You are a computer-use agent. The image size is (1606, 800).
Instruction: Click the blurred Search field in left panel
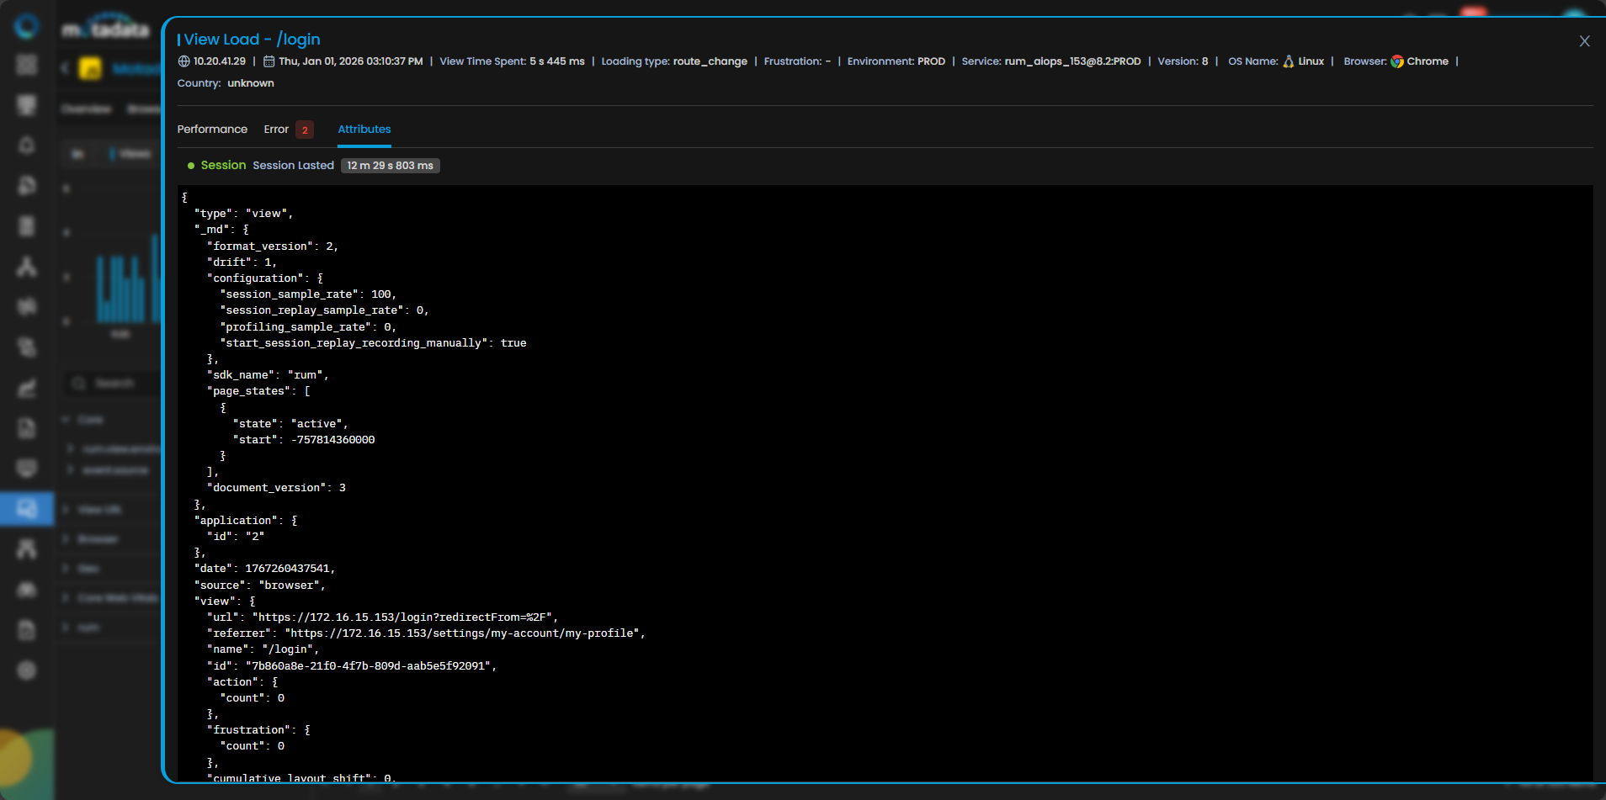pos(114,384)
